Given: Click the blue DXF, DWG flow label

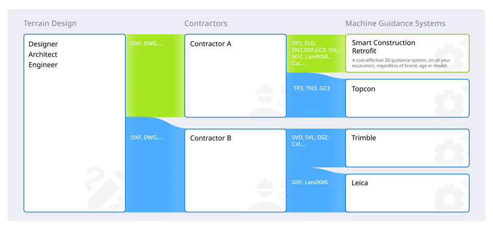Looking at the screenshot, I should tap(147, 137).
